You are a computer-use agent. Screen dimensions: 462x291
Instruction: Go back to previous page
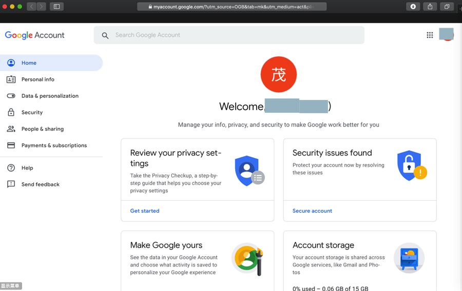[x=31, y=7]
